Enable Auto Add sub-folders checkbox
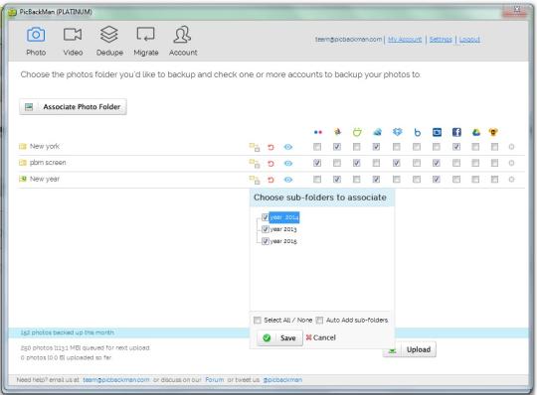 (x=319, y=321)
